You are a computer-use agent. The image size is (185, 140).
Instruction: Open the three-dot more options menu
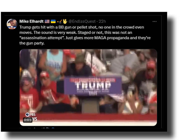(154, 21)
